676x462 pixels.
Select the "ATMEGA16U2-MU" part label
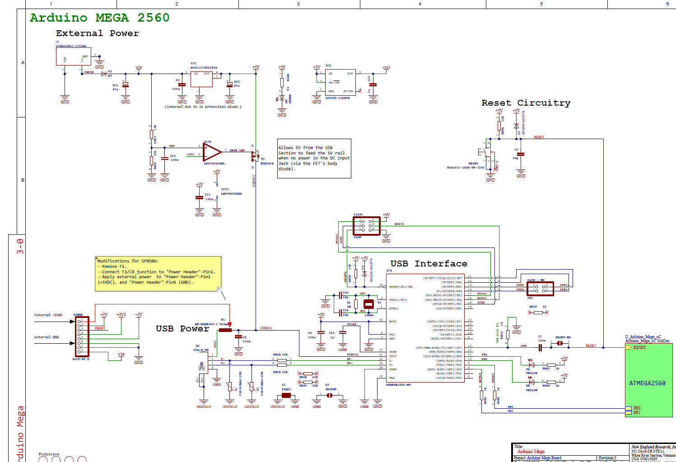coord(398,385)
